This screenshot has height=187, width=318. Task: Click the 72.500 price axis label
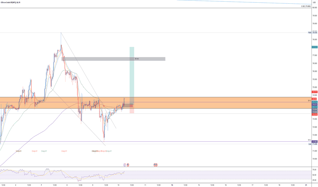[315, 127]
